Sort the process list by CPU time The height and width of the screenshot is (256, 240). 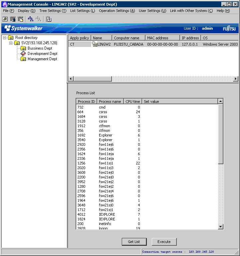132,102
